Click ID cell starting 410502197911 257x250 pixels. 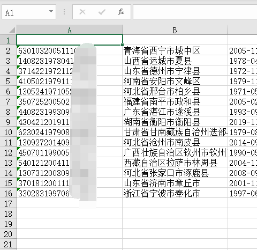[x=70, y=80]
